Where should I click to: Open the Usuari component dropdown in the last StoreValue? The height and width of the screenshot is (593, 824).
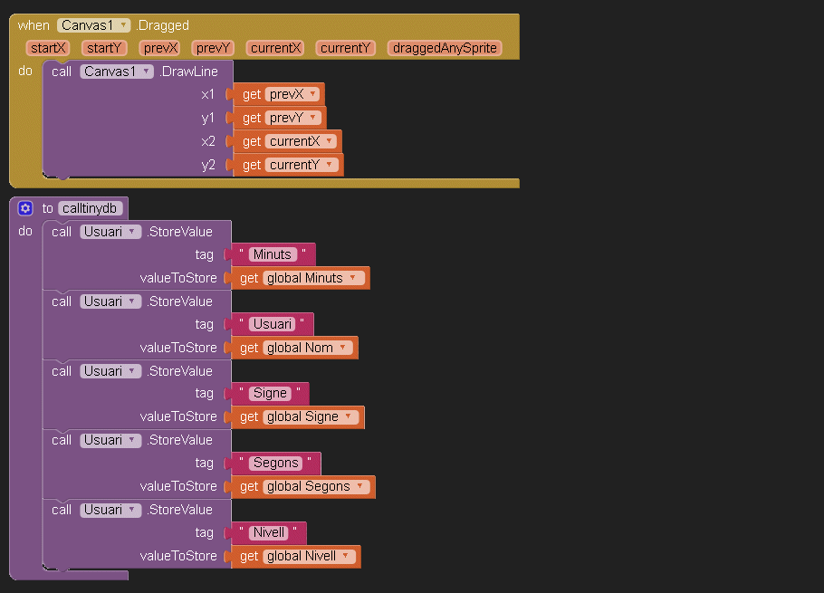coord(134,510)
